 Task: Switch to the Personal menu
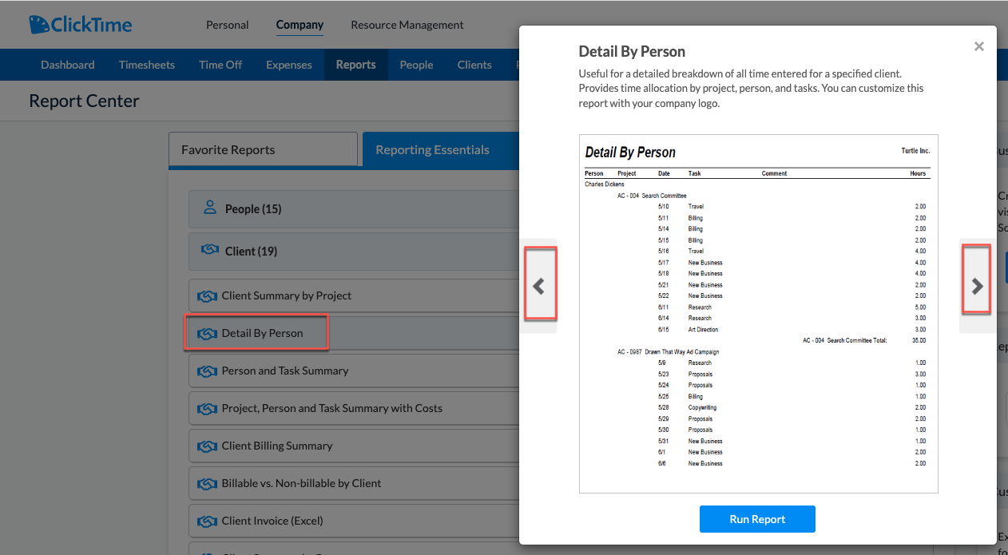tap(227, 25)
